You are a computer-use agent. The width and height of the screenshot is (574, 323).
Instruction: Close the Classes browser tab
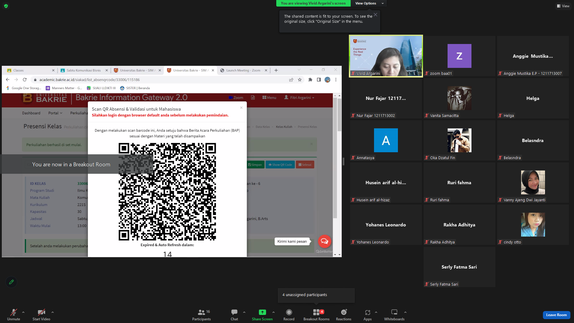[x=53, y=71]
